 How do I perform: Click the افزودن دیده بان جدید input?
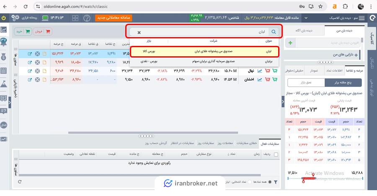[328, 43]
